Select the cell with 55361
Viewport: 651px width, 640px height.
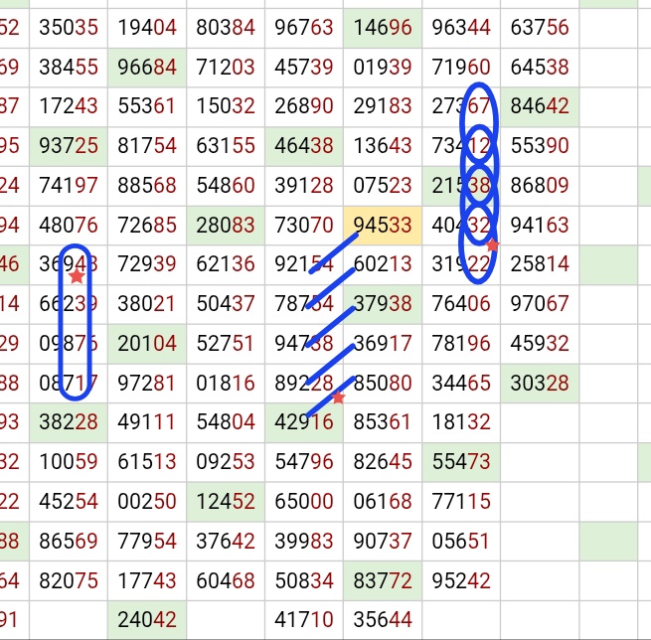[x=147, y=107]
